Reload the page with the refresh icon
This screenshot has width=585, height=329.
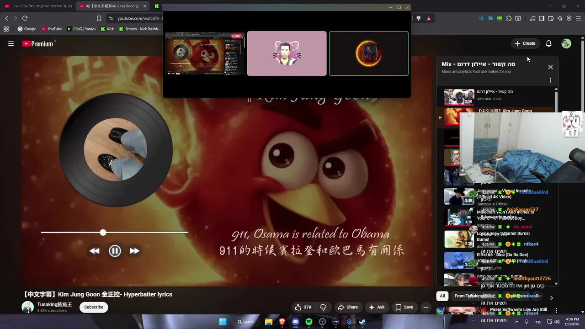(x=25, y=18)
